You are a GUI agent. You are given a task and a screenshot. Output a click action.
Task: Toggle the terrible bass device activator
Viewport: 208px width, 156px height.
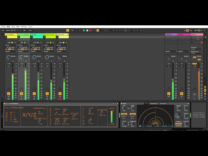4,103
